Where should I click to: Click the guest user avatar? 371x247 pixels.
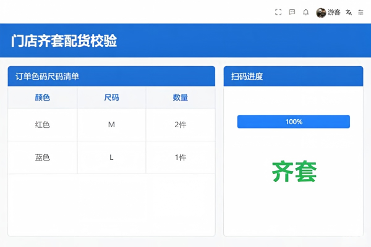coord(321,12)
